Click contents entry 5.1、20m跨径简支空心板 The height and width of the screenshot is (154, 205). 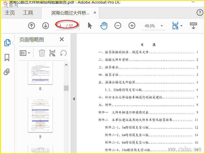pyautogui.click(x=151, y=90)
